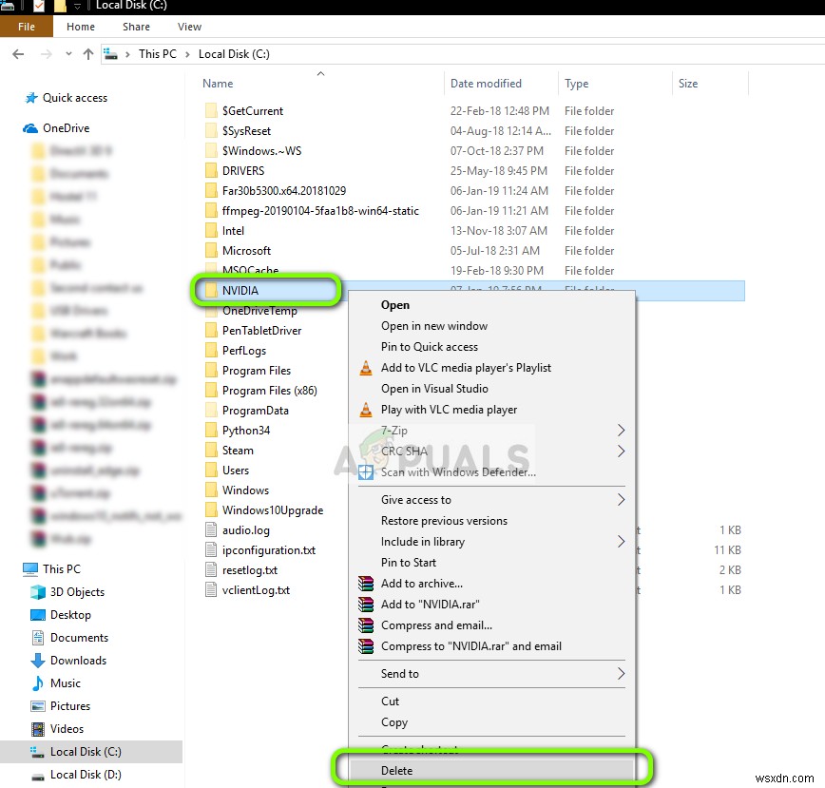The height and width of the screenshot is (788, 825).
Task: Select the vclientLog.txt file
Action: tap(255, 589)
